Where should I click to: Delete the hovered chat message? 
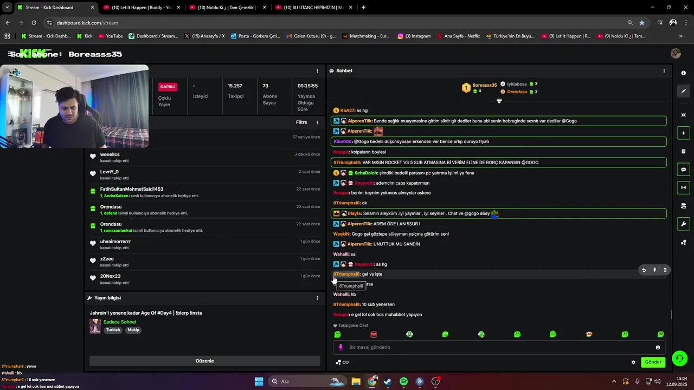[665, 270]
